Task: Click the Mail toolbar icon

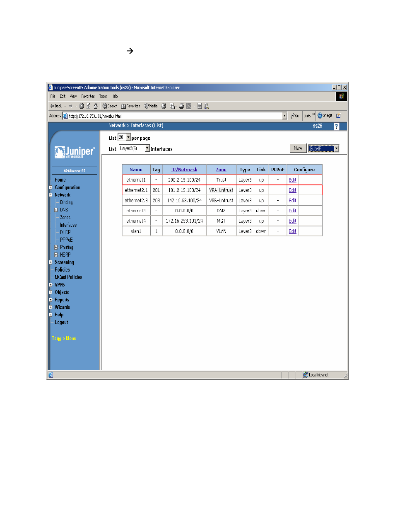Action: 173,106
